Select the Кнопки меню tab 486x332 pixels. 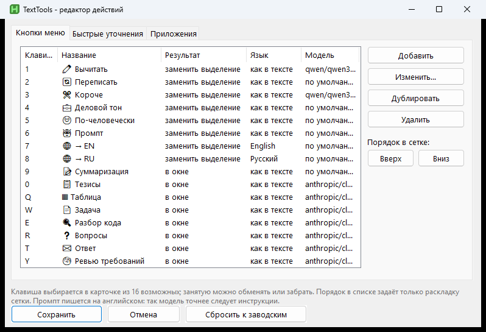(x=40, y=33)
